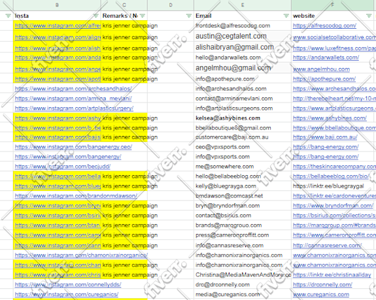Select the plain-text https://linktr.ee/bluegraygal cell
The height and width of the screenshot is (300, 376).
pyautogui.click(x=332, y=186)
